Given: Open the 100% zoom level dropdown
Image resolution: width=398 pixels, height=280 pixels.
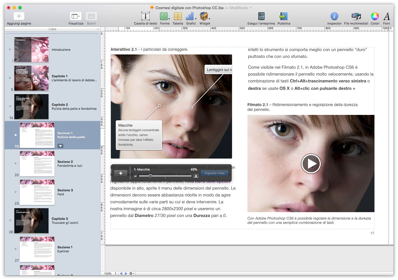Looking at the screenshot, I should pos(110,273).
